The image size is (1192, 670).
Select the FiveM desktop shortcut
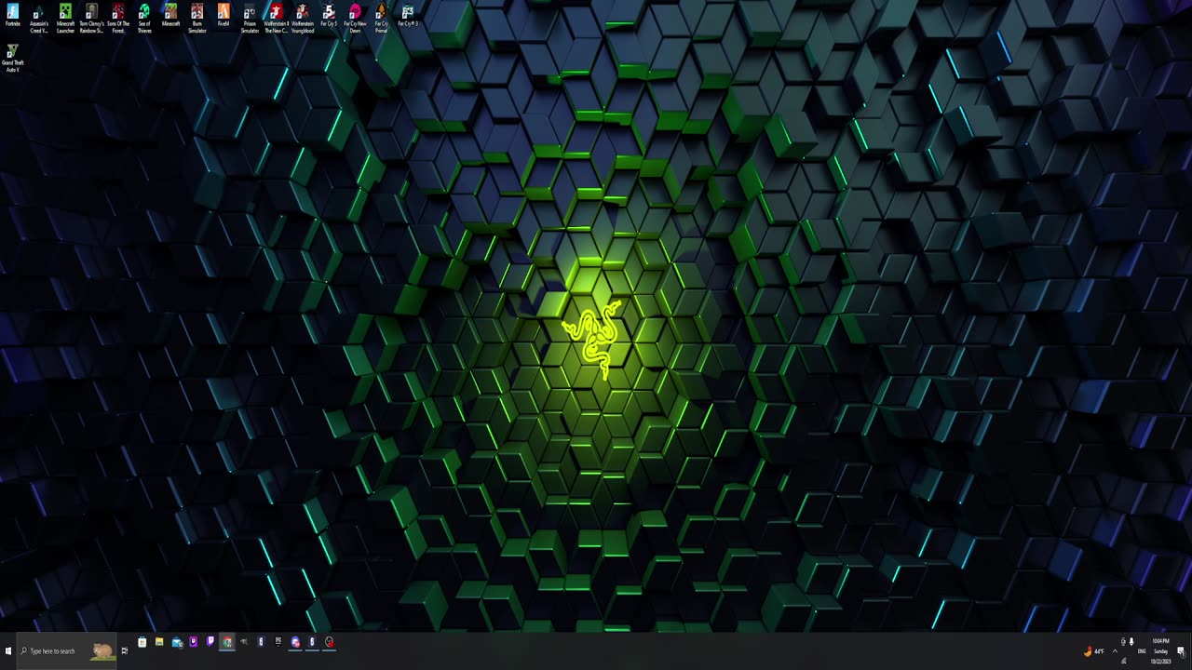[223, 16]
